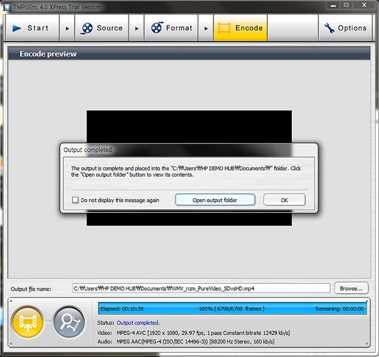This screenshot has height=357, width=379.
Task: Click the arrow between Source and Format
Action: (136, 28)
